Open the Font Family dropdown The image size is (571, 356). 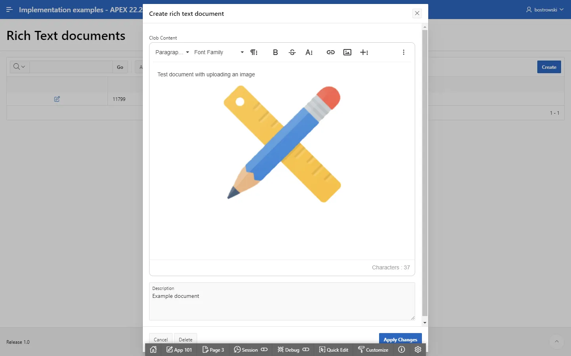(219, 52)
